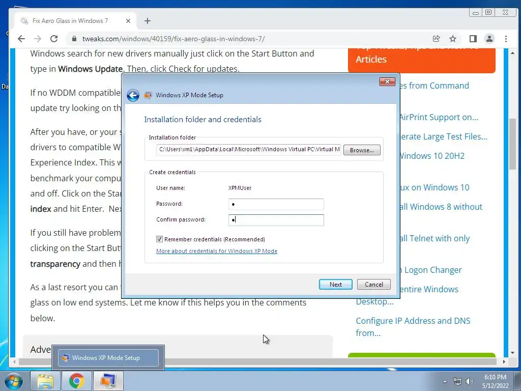Reload the Chrome page
Viewport: 521px width, 391px height.
coord(54,39)
